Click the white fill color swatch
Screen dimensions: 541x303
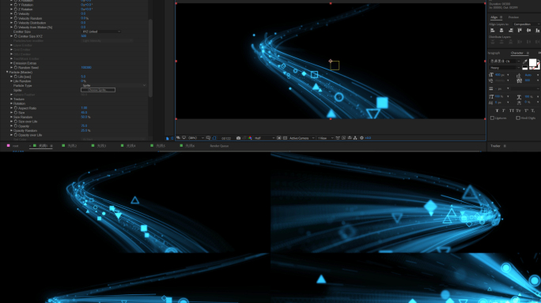[x=533, y=62]
